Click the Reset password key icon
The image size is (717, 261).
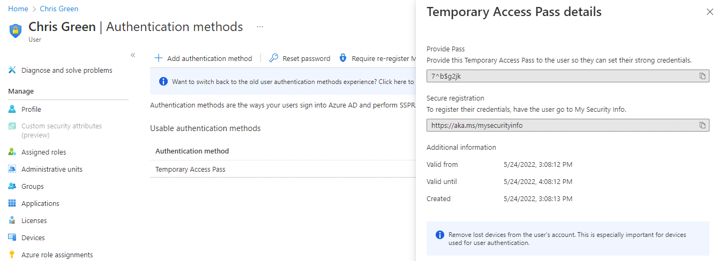(274, 58)
